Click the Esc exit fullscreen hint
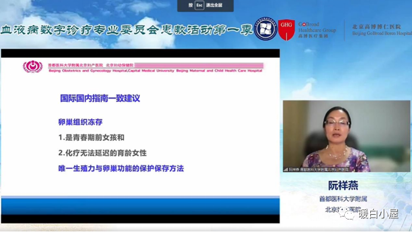Image resolution: width=412 pixels, height=232 pixels. click(x=205, y=5)
